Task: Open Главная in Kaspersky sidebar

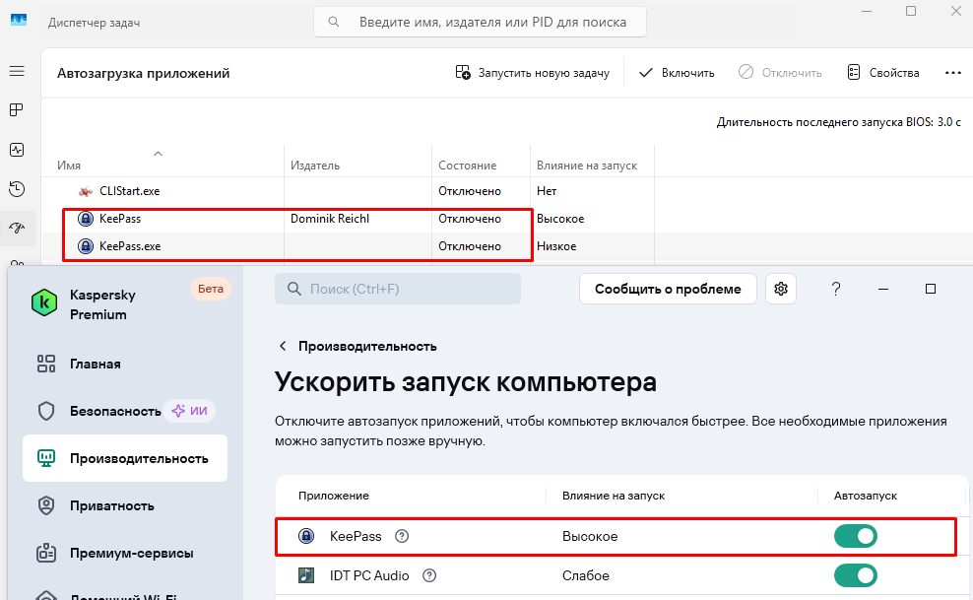Action: coord(95,364)
